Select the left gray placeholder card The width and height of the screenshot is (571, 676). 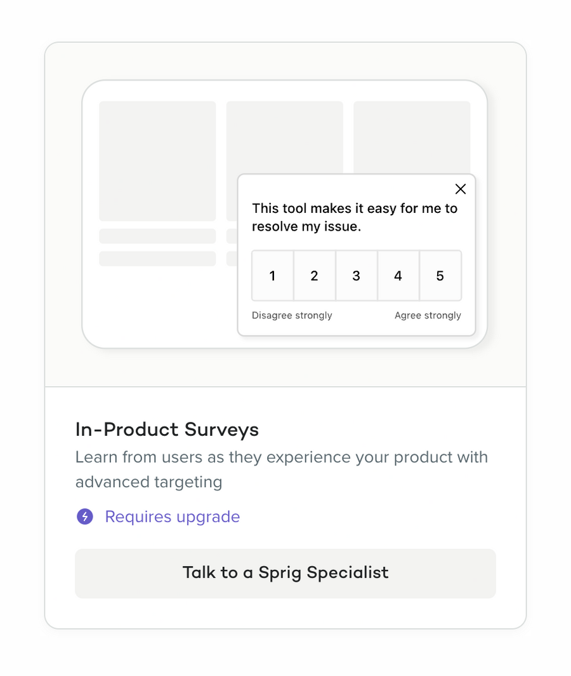(157, 160)
